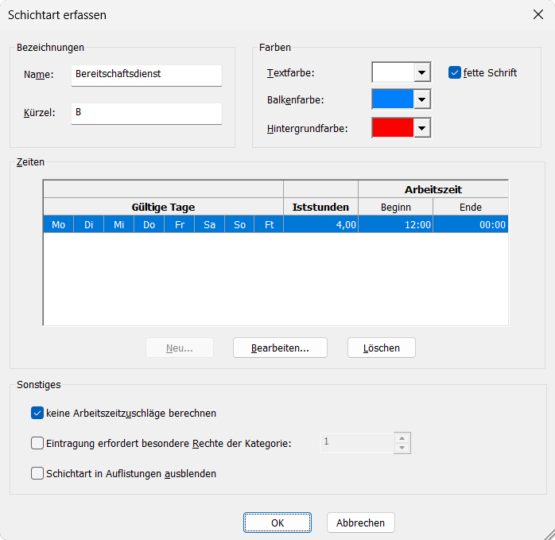Click the Bearbeiten... button

point(280,348)
